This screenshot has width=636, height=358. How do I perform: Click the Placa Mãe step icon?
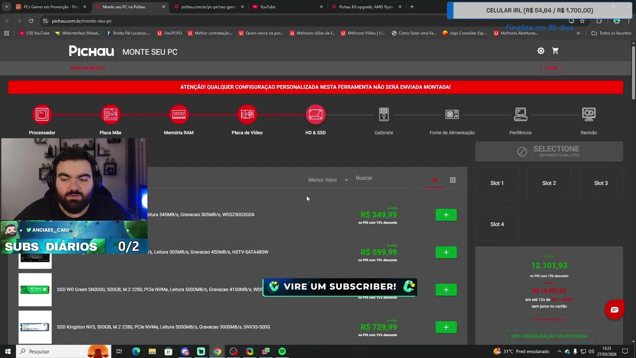(x=110, y=114)
